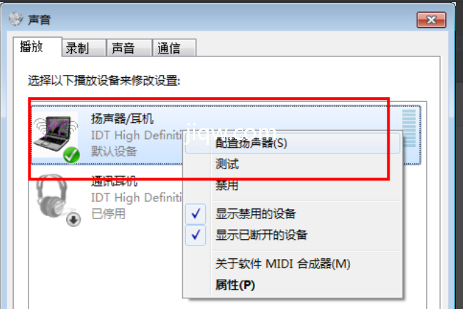The width and height of the screenshot is (463, 309).
Task: Close the 声音 dialog window
Action: click(x=431, y=20)
